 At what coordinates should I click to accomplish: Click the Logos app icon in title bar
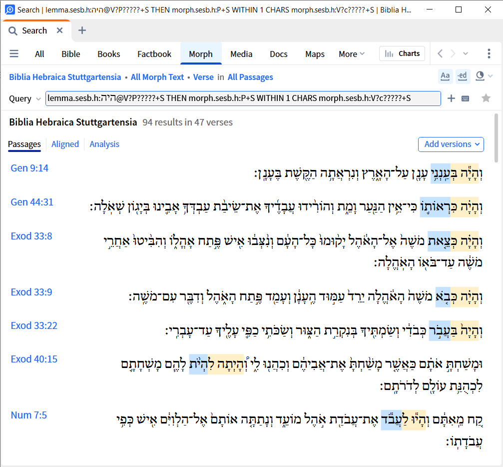pyautogui.click(x=10, y=9)
